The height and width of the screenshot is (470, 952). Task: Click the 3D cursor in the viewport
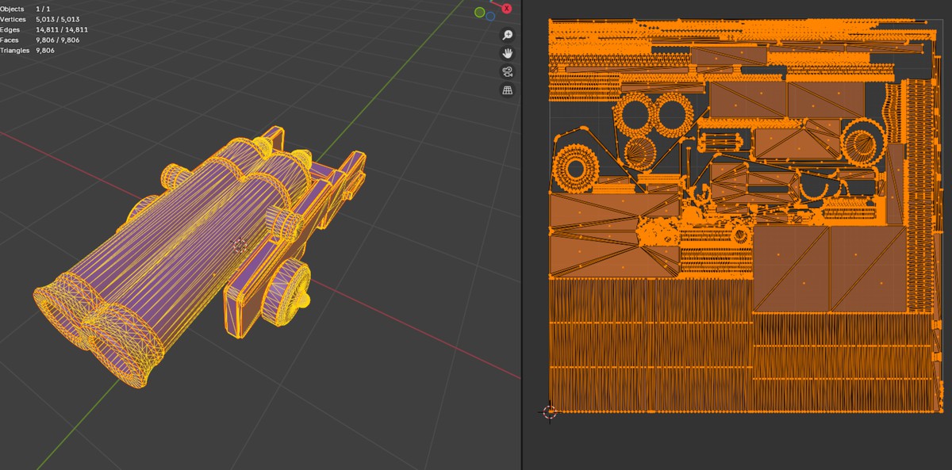coord(239,246)
